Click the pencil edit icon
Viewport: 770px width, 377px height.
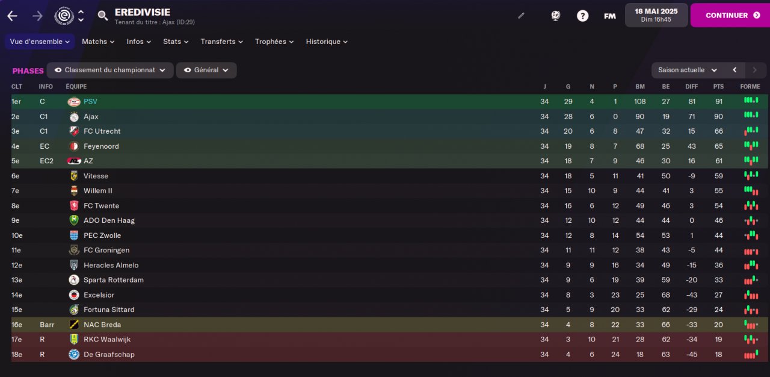pos(521,16)
